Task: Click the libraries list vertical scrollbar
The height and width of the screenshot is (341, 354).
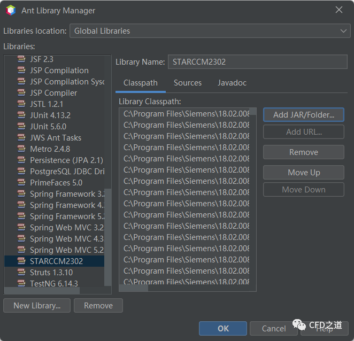Action: coord(108,235)
